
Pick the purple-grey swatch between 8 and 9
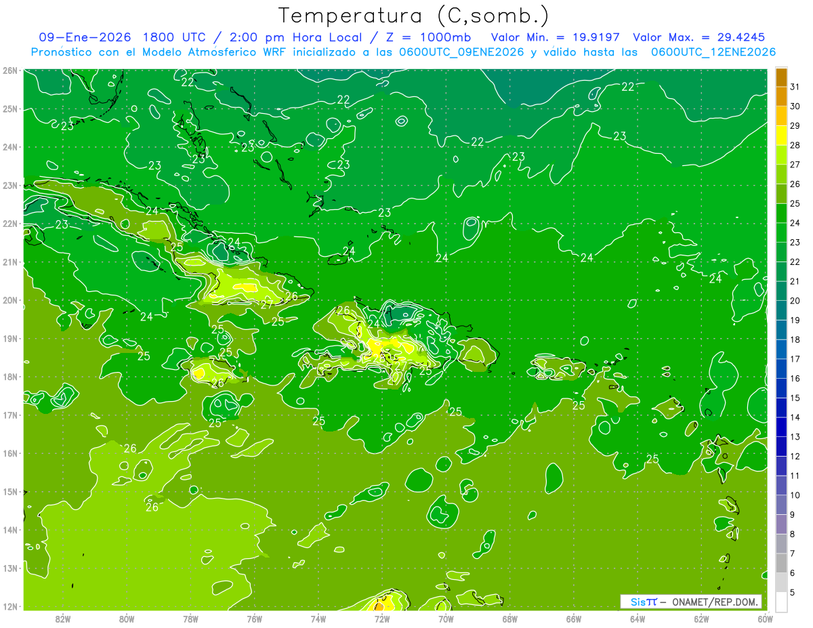[781, 524]
